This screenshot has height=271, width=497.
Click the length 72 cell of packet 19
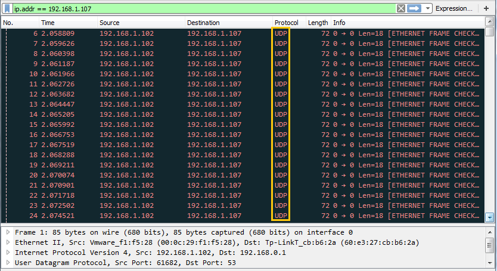click(325, 166)
